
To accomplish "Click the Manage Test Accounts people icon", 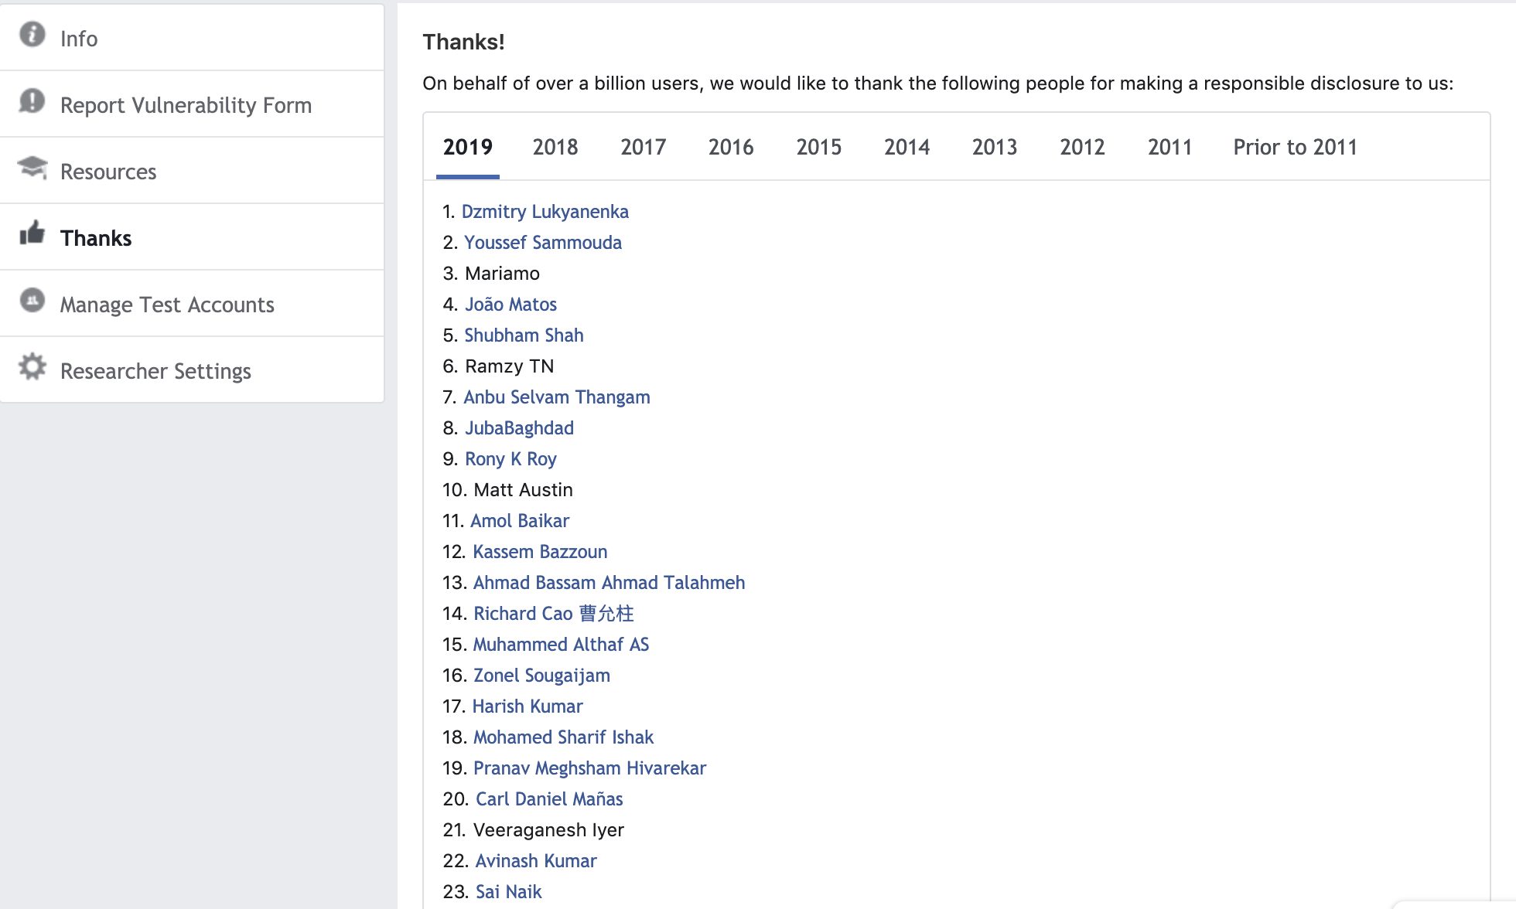I will (x=32, y=301).
